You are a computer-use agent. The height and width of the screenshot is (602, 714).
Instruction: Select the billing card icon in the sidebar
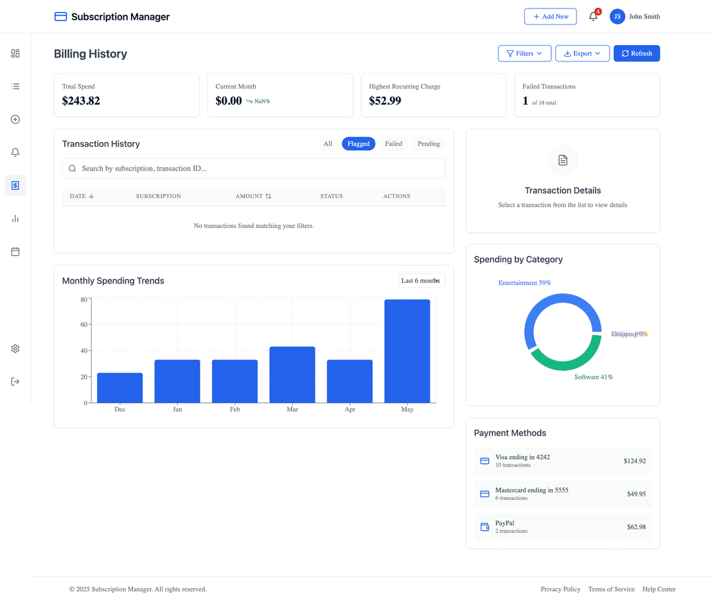pos(15,186)
